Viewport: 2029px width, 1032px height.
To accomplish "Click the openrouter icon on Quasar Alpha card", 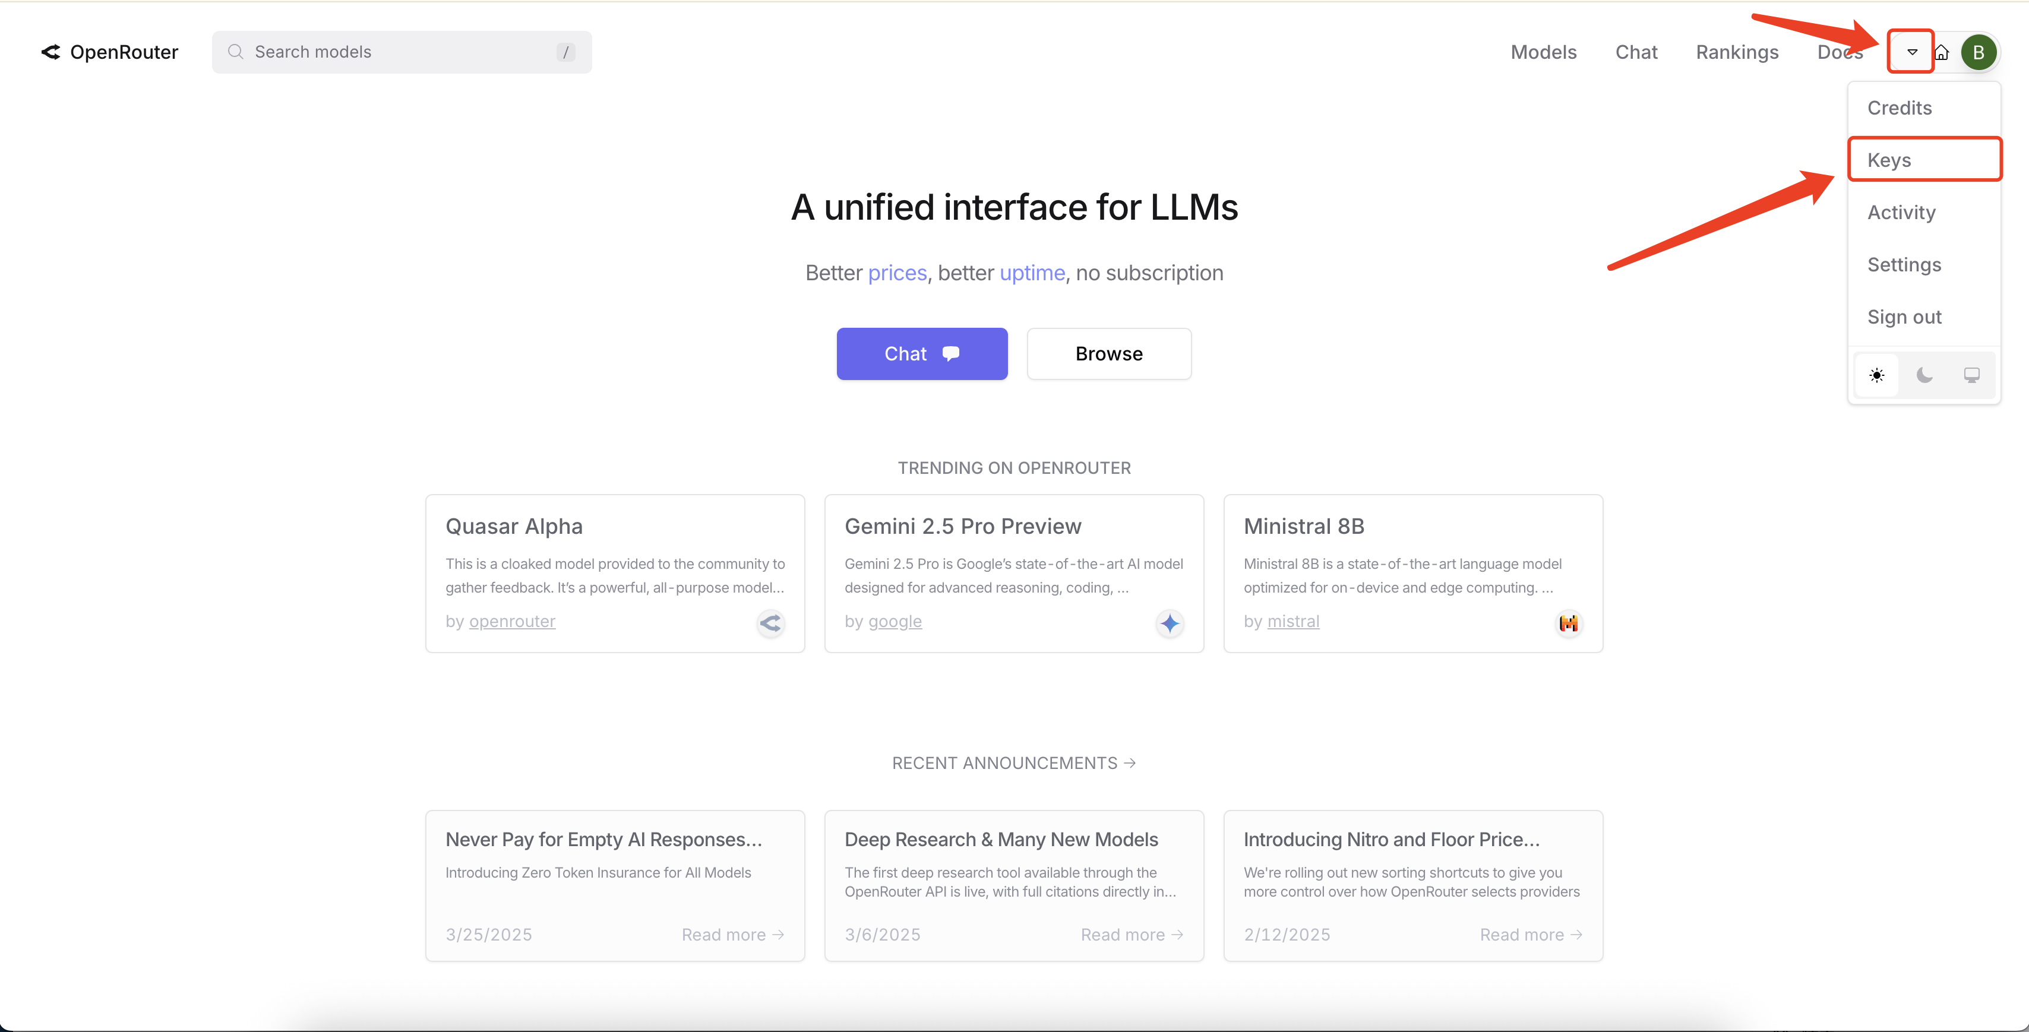I will pyautogui.click(x=770, y=623).
